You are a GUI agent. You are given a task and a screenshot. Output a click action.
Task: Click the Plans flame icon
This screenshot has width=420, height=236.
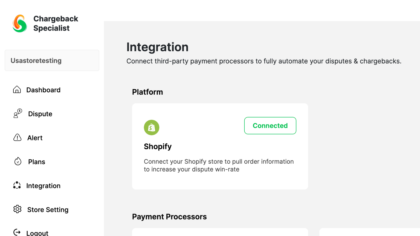18,161
